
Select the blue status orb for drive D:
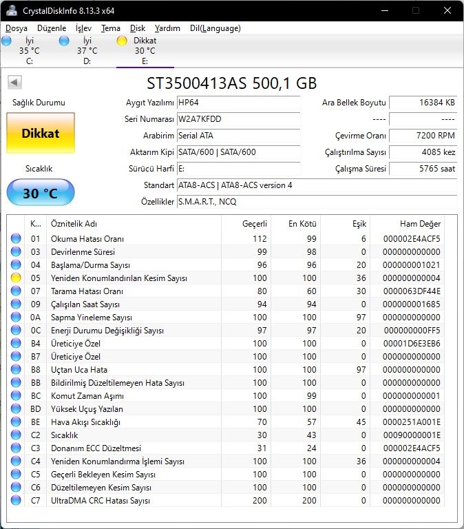[64, 41]
